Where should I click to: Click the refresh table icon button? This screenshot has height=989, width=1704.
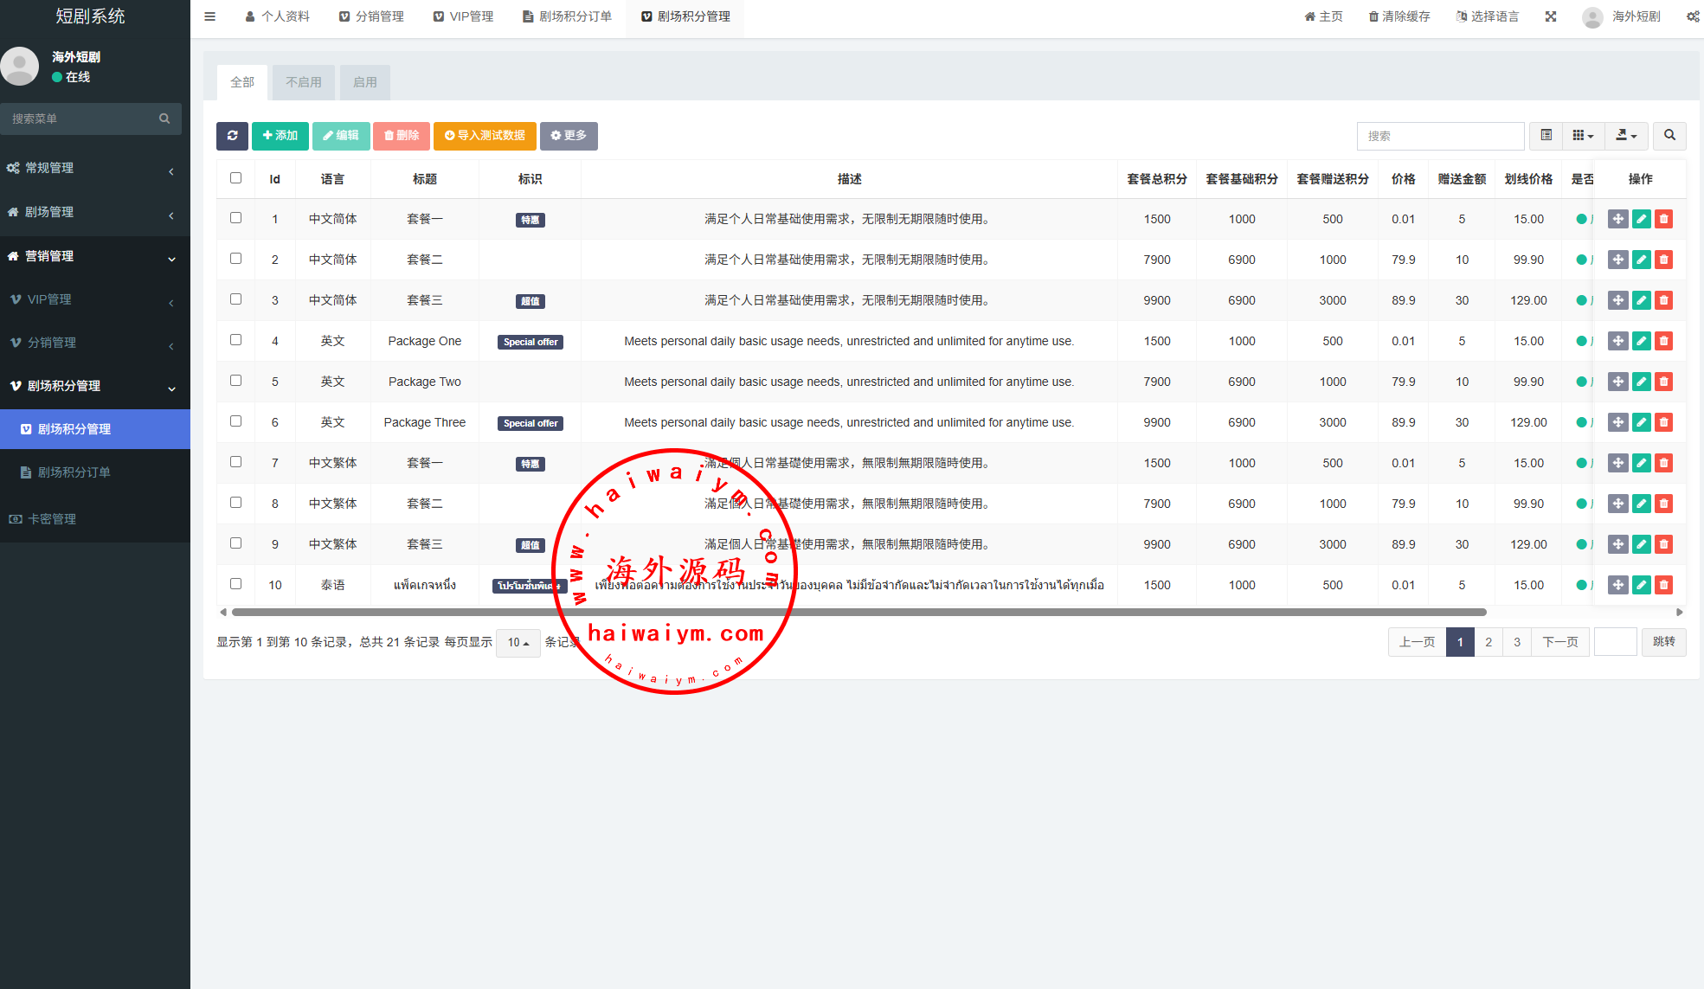(232, 136)
